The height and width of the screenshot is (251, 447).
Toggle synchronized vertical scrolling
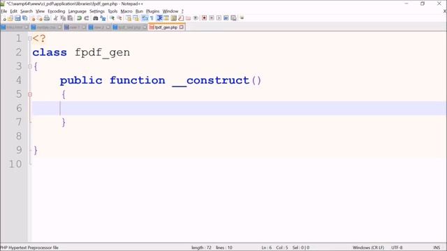click(129, 18)
